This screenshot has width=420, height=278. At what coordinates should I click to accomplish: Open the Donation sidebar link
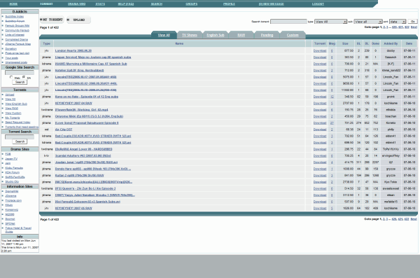click(11, 49)
